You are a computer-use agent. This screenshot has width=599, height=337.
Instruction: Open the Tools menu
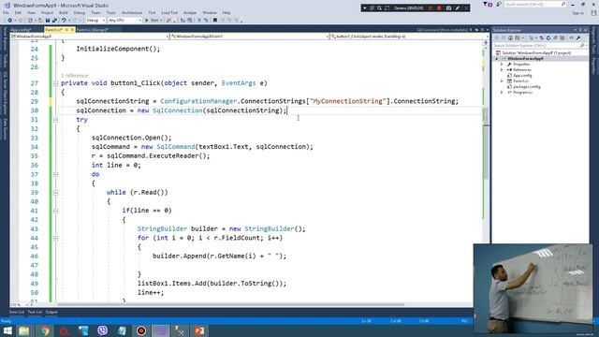coord(111,12)
